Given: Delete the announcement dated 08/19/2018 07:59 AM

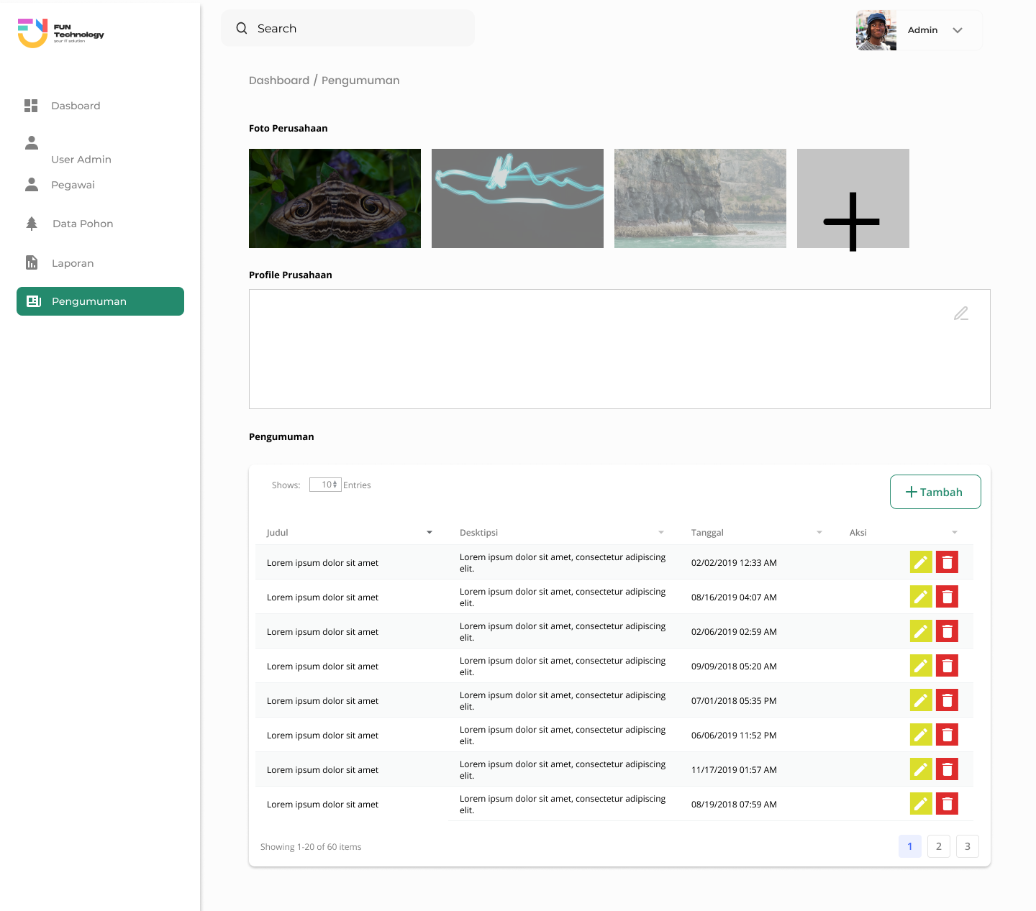Looking at the screenshot, I should pyautogui.click(x=947, y=804).
